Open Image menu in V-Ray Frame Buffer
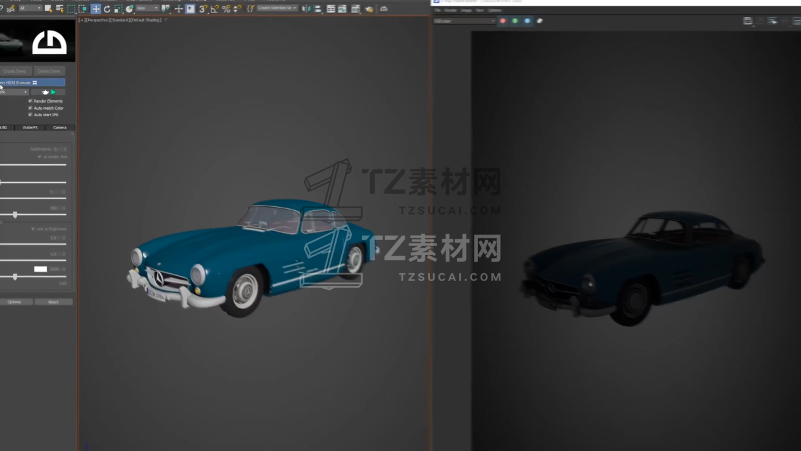Viewport: 801px width, 451px height. (466, 10)
